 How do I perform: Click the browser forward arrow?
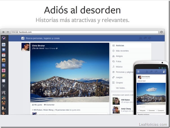click(x=8, y=32)
